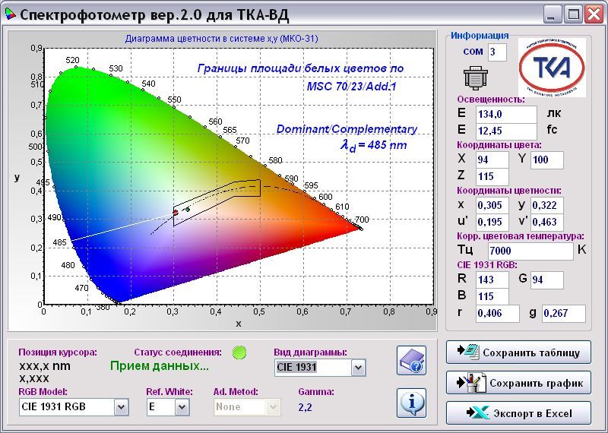Click the chromaticity x coordinate field
Viewport: 608px width, 433px height.
492,205
